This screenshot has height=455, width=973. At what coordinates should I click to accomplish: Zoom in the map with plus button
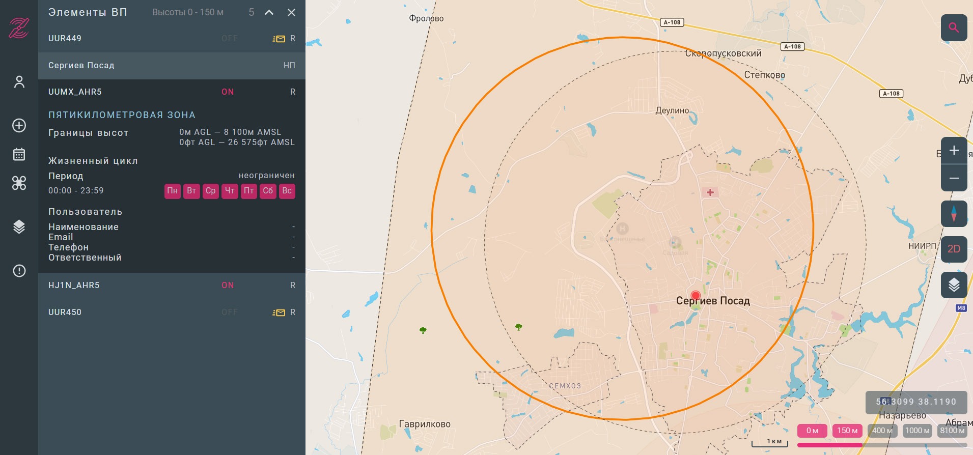click(x=954, y=151)
